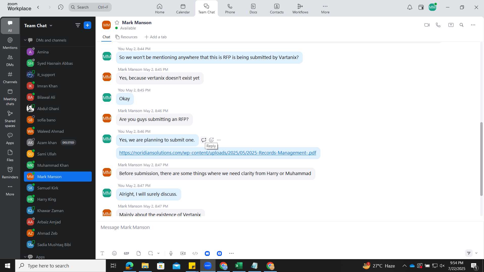Image resolution: width=484 pixels, height=272 pixels.
Task: Open more composer options ellipsis
Action: pos(231,253)
